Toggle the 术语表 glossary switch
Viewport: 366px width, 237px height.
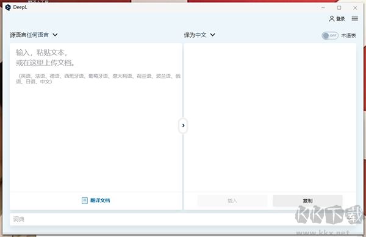(330, 35)
